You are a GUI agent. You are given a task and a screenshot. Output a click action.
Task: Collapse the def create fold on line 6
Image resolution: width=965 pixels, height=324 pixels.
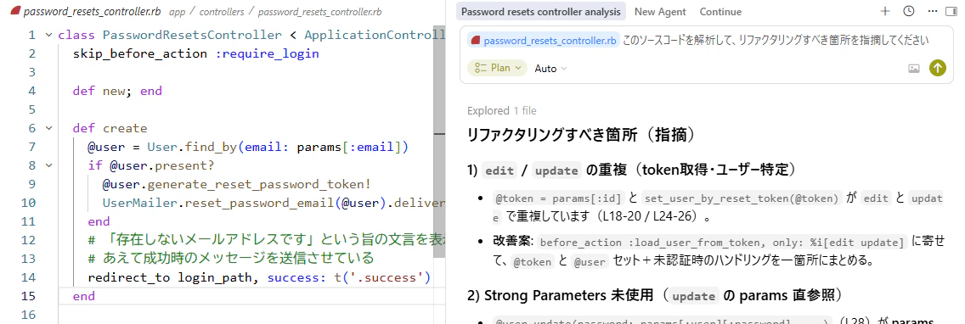coord(48,128)
